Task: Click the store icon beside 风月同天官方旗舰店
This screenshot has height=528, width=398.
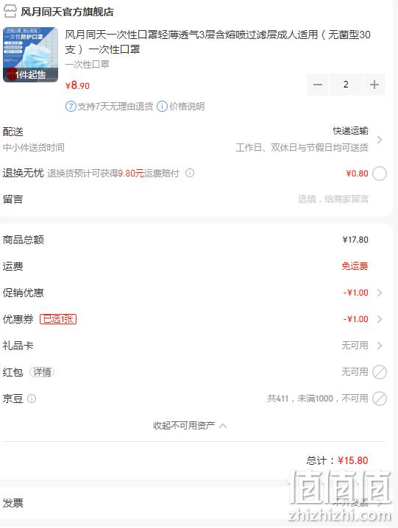Action: pyautogui.click(x=10, y=11)
